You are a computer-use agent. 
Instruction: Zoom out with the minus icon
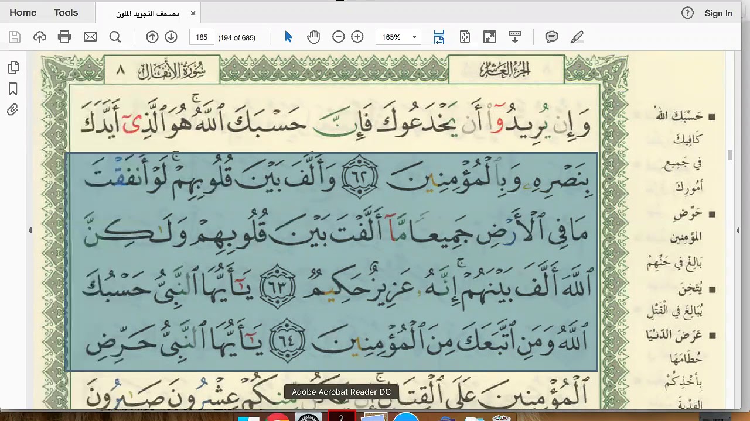338,37
